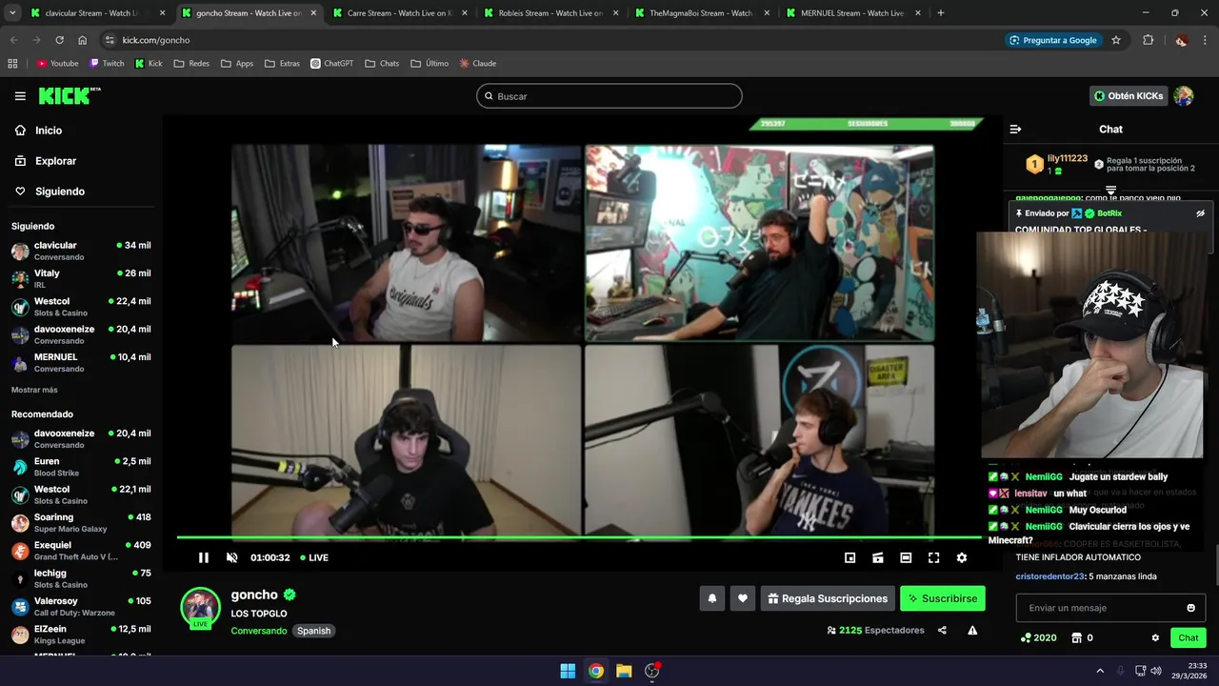Viewport: 1219px width, 686px height.
Task: Open chat settings gear
Action: (x=1155, y=637)
